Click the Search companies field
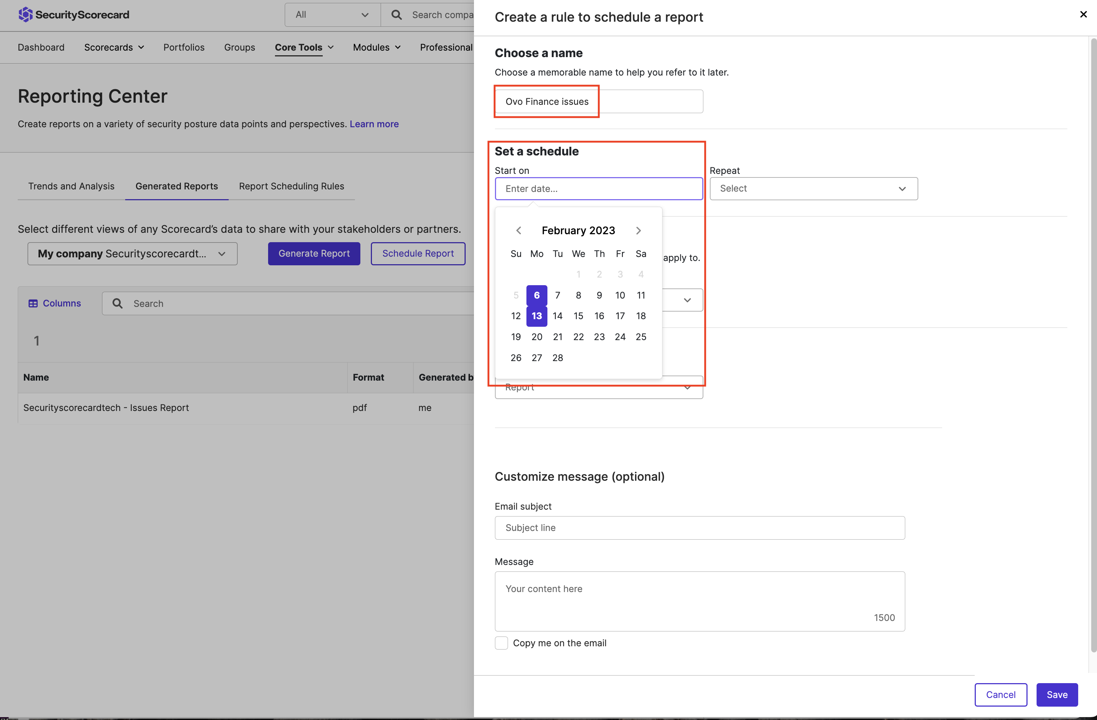 [x=427, y=15]
